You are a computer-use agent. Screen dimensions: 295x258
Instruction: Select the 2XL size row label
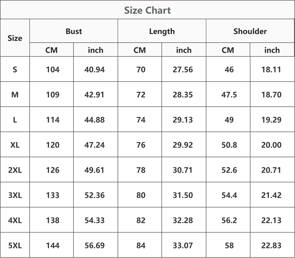coord(15,170)
